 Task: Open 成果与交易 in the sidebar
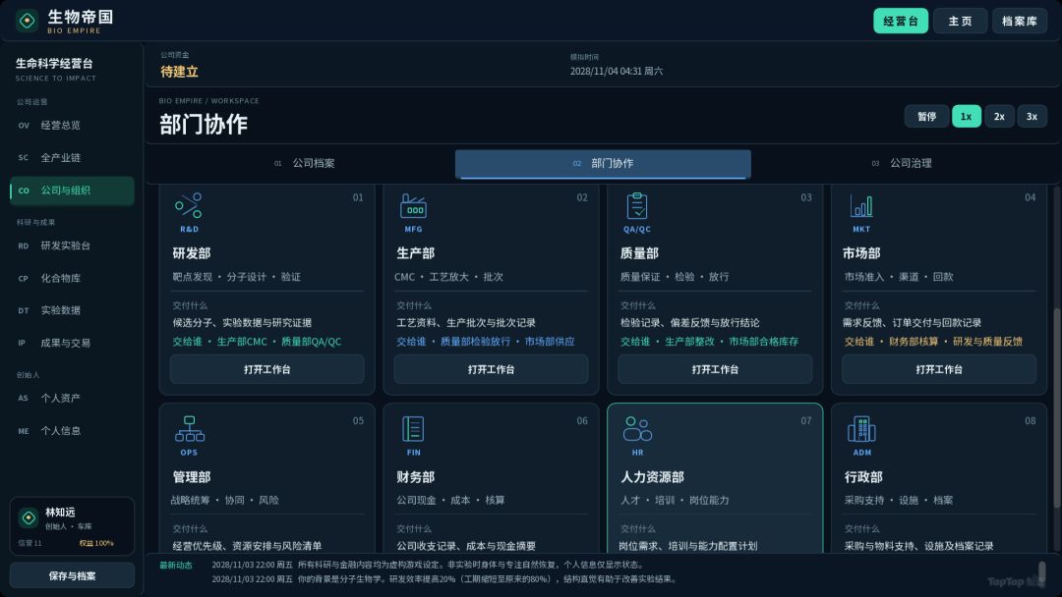coord(72,343)
